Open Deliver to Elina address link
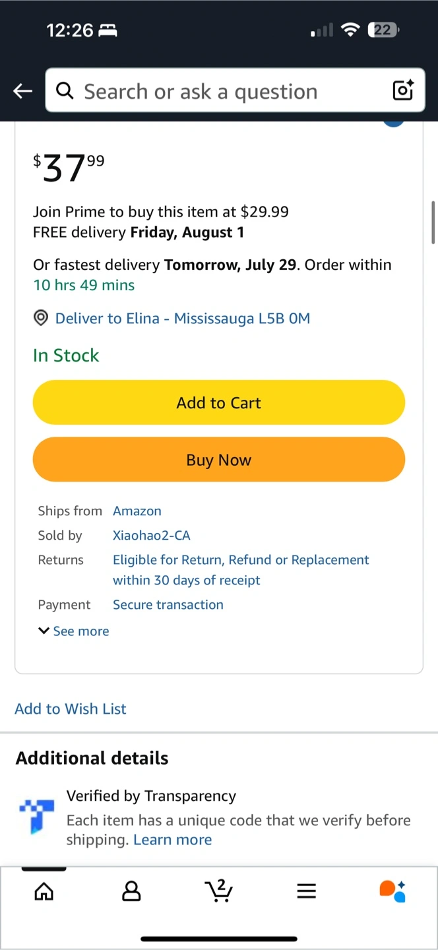438x950 pixels. [x=182, y=319]
